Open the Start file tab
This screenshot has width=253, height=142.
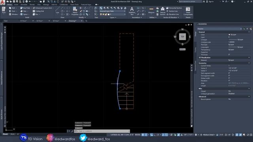pyautogui.click(x=6, y=21)
